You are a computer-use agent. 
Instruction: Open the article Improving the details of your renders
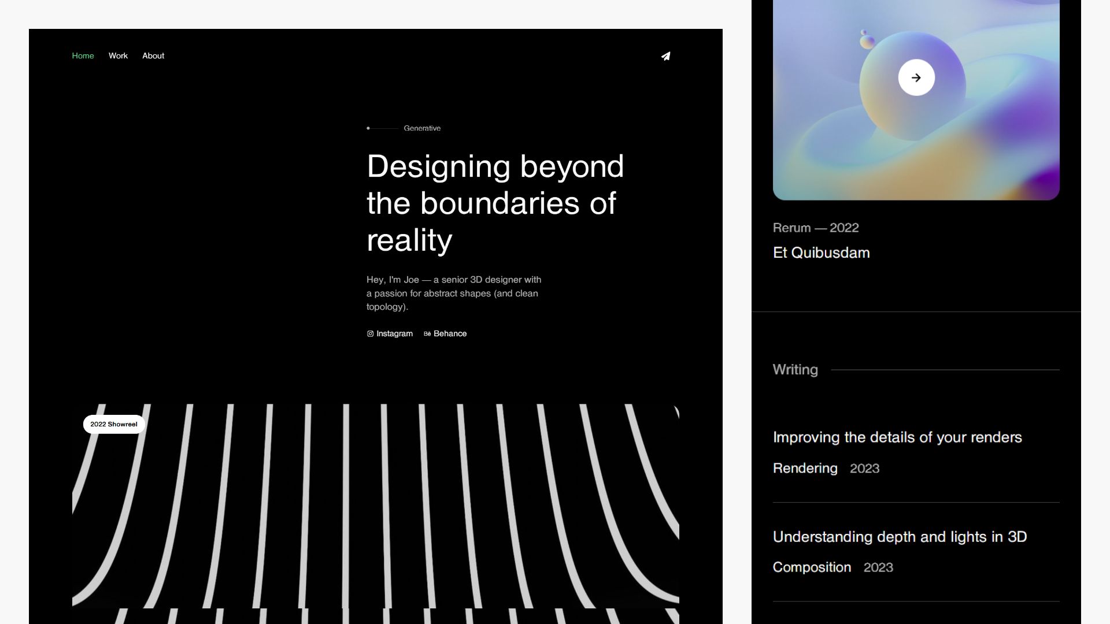[897, 437]
